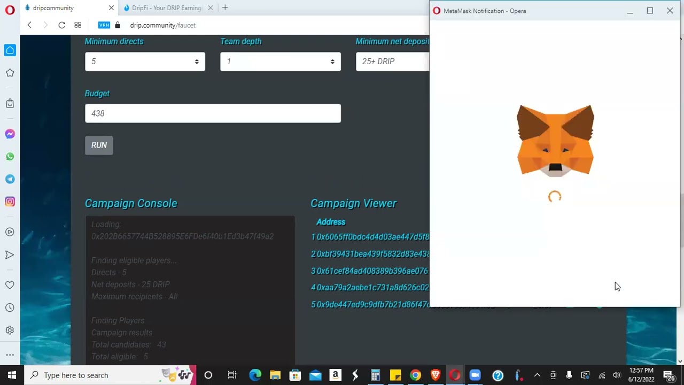The image size is (684, 385).
Task: View site security lock information
Action: point(118,25)
